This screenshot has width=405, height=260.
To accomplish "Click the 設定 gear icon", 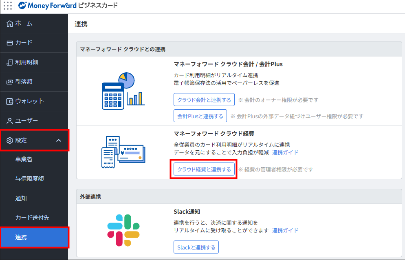I will click(10, 140).
